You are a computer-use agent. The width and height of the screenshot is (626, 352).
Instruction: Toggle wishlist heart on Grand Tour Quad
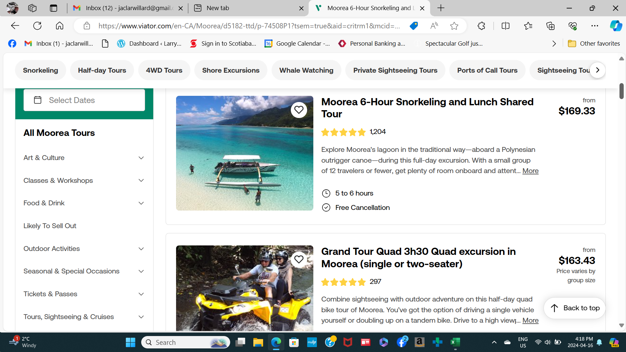tap(299, 259)
